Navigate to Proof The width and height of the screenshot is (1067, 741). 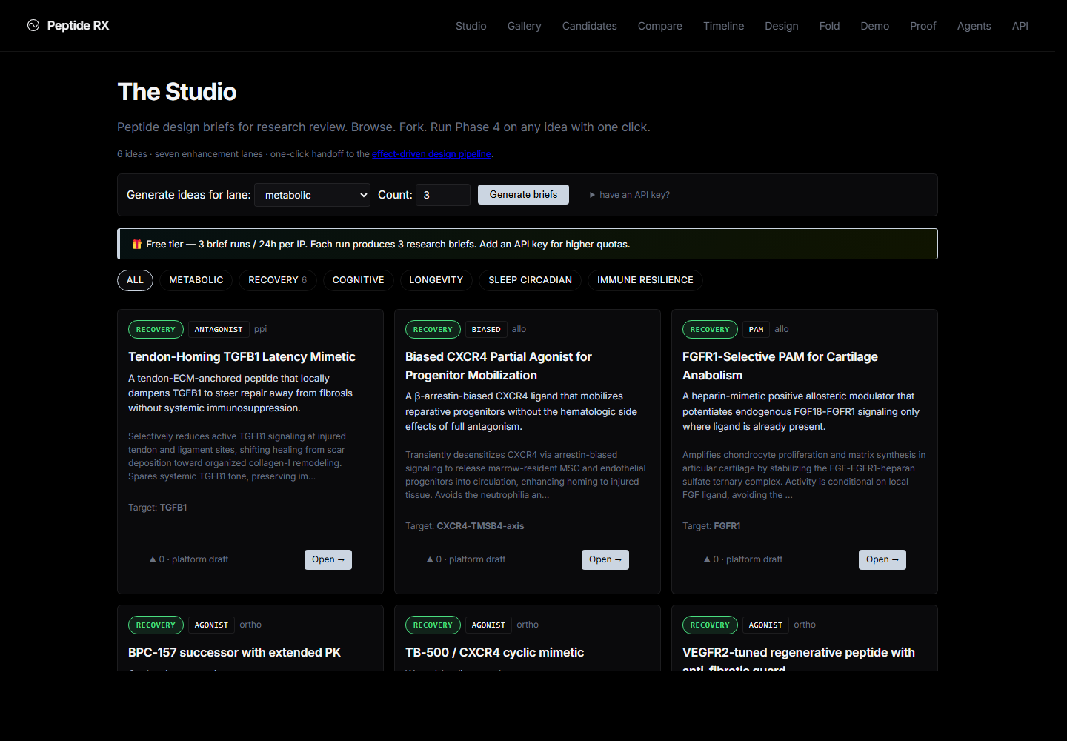pos(923,26)
